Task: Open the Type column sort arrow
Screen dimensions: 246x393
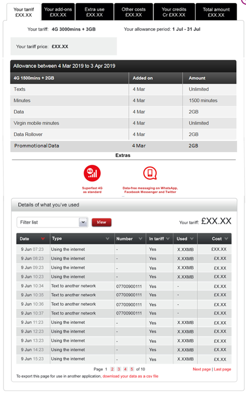Action: (108, 239)
